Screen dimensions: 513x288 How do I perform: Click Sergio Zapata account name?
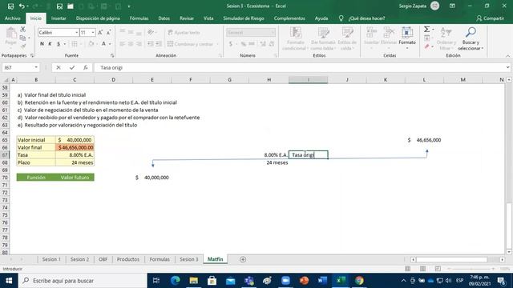tap(412, 6)
